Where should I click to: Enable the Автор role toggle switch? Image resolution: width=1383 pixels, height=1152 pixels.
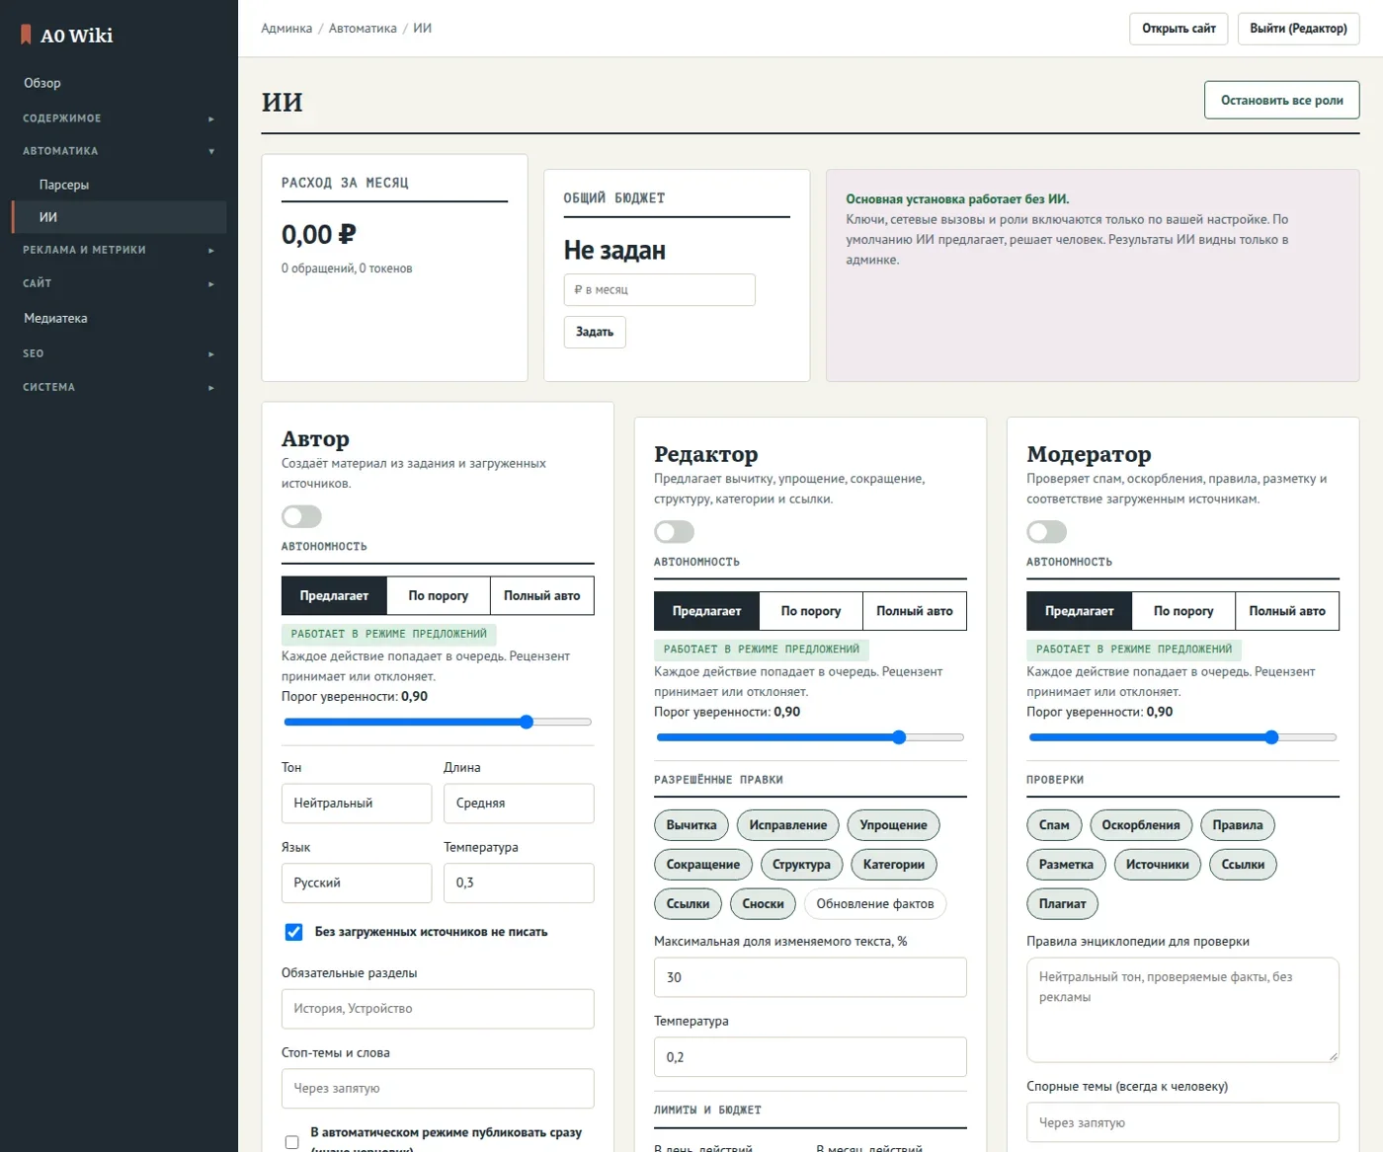301,516
